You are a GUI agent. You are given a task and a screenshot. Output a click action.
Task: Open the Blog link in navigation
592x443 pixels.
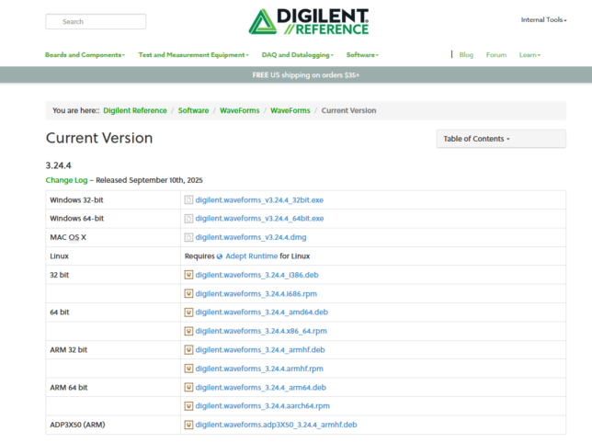coord(466,55)
